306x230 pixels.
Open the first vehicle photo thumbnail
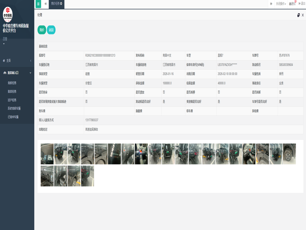pos(47,154)
